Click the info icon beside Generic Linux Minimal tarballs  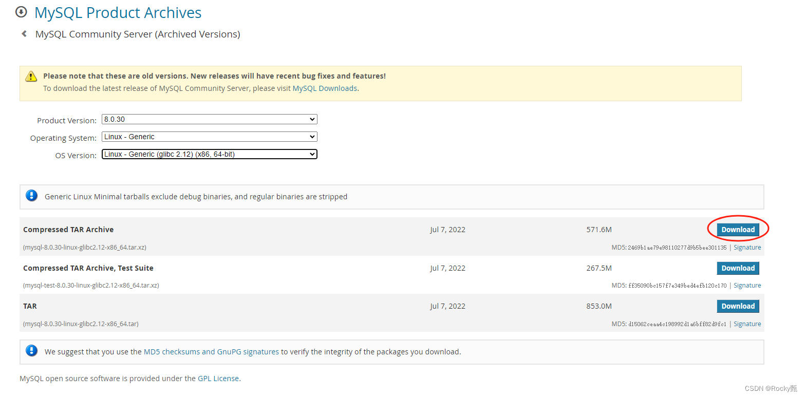32,196
